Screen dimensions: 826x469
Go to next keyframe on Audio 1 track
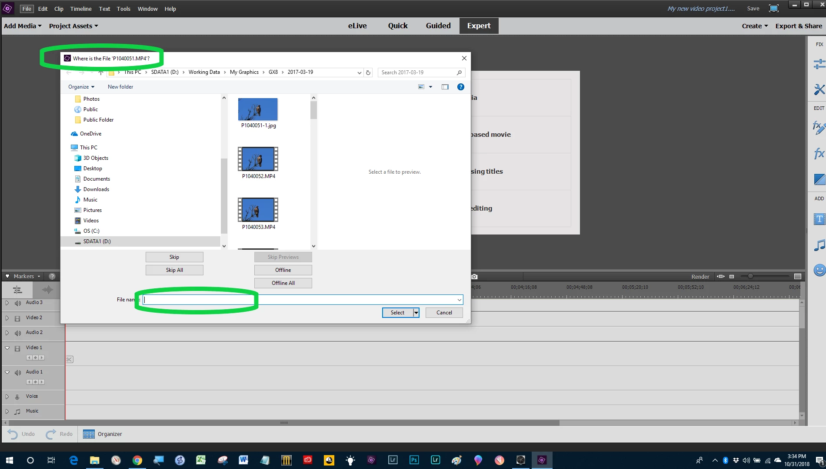coord(42,382)
